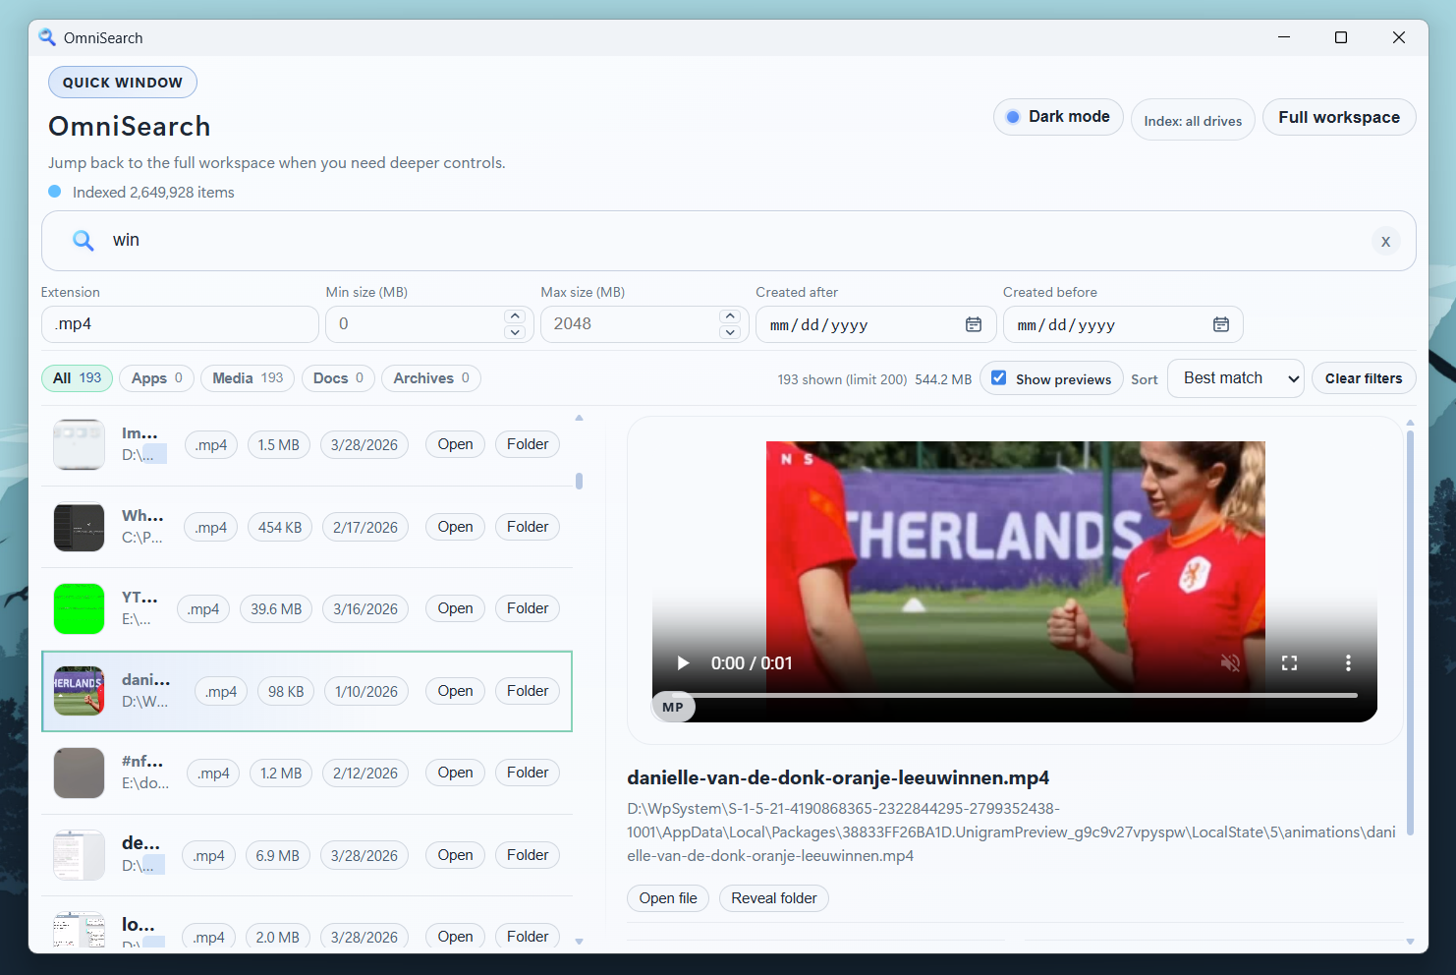Click the results list down arrow
1456x975 pixels.
tap(580, 942)
